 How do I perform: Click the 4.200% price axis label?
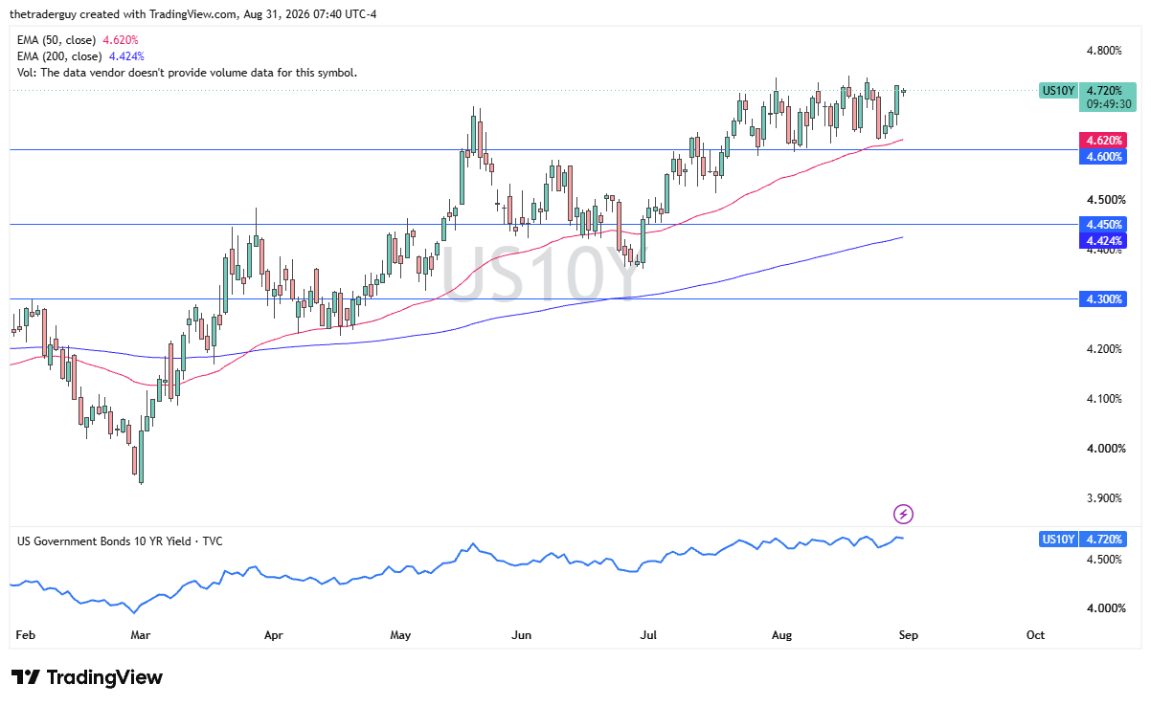1104,348
